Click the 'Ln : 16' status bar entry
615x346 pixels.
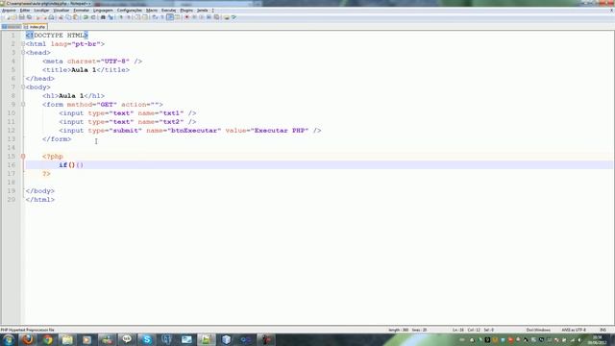tap(458, 330)
